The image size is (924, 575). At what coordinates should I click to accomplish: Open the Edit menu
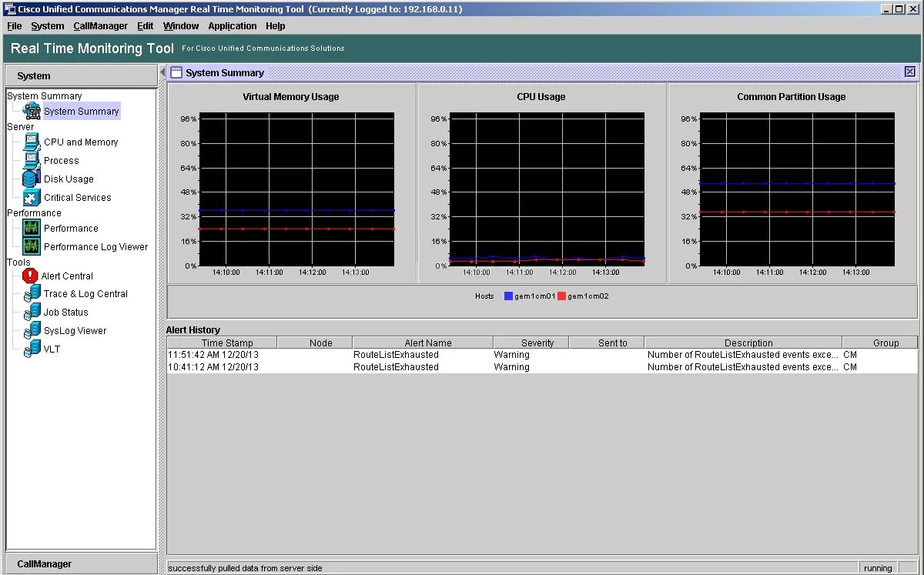pyautogui.click(x=146, y=25)
